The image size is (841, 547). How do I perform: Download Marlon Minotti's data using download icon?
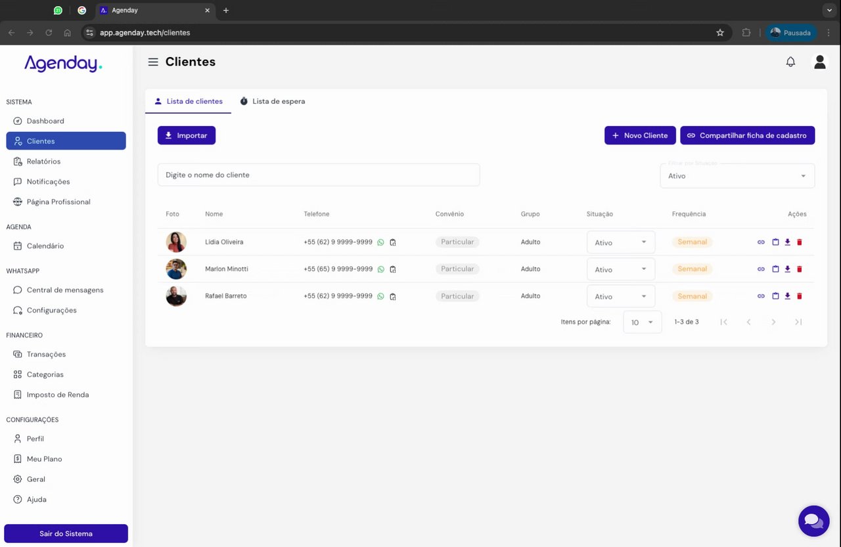tap(787, 269)
